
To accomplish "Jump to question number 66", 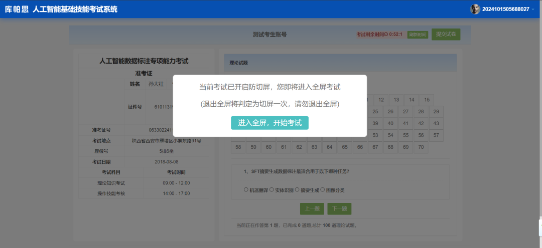I will tap(360, 147).
